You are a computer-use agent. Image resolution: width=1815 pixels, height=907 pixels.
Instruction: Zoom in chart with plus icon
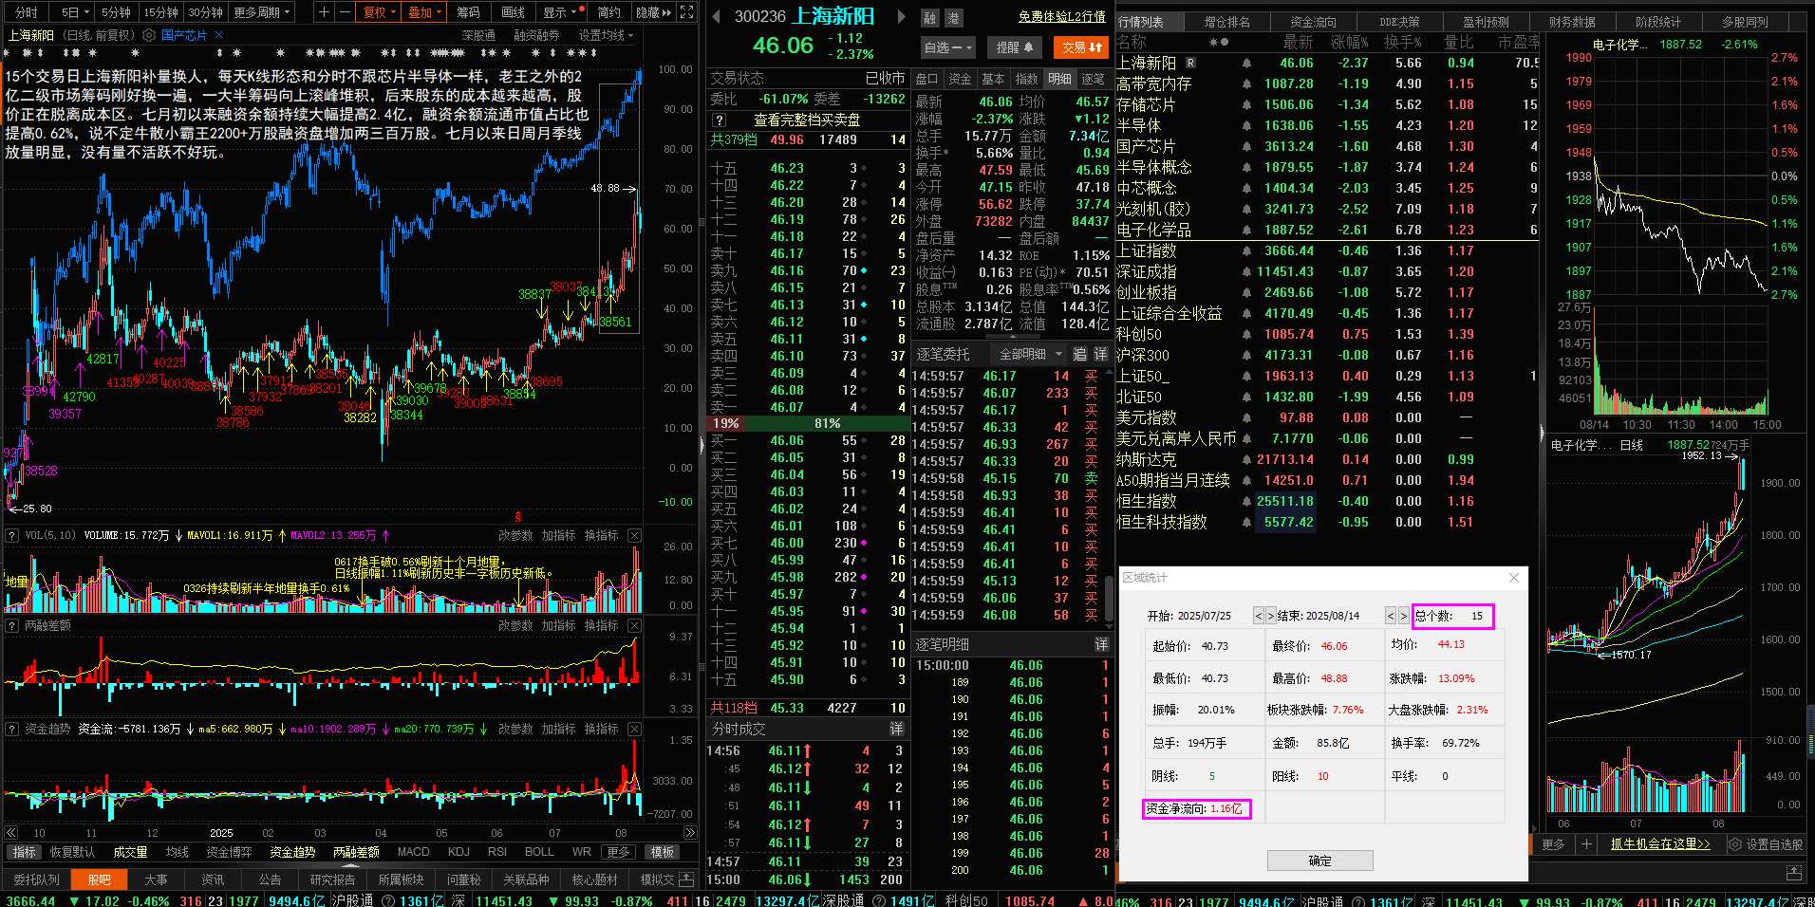click(324, 12)
